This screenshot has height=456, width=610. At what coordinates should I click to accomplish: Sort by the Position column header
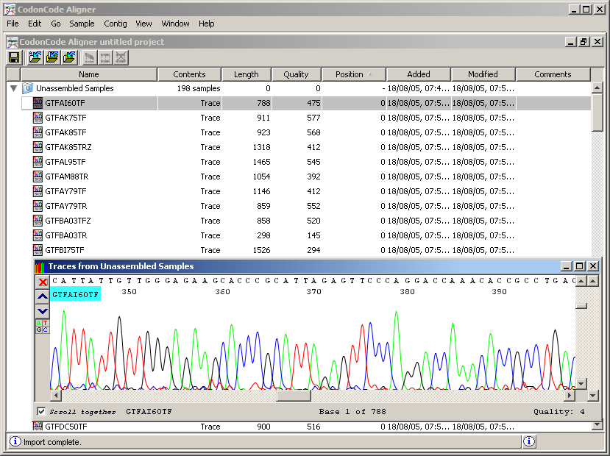[x=354, y=74]
